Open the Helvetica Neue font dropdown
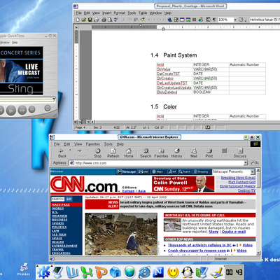Viewport: 280px width, 280px height. click(x=265, y=20)
